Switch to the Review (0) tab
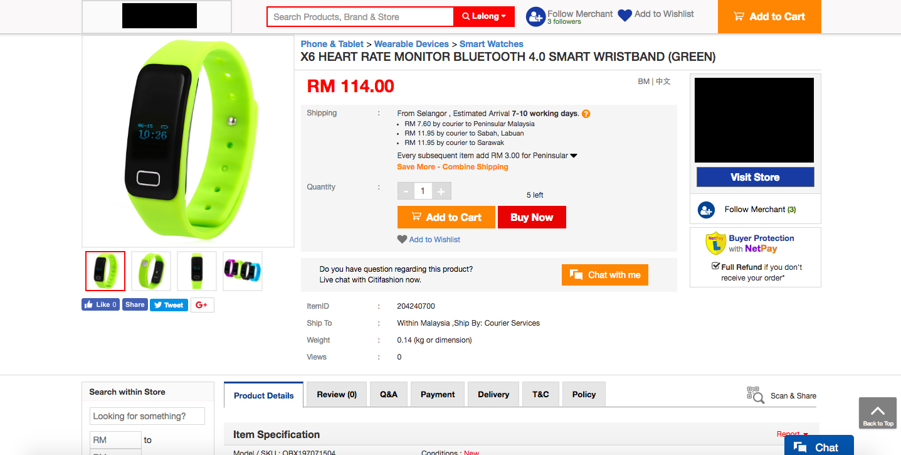Screen dimensions: 901x455 pos(337,394)
